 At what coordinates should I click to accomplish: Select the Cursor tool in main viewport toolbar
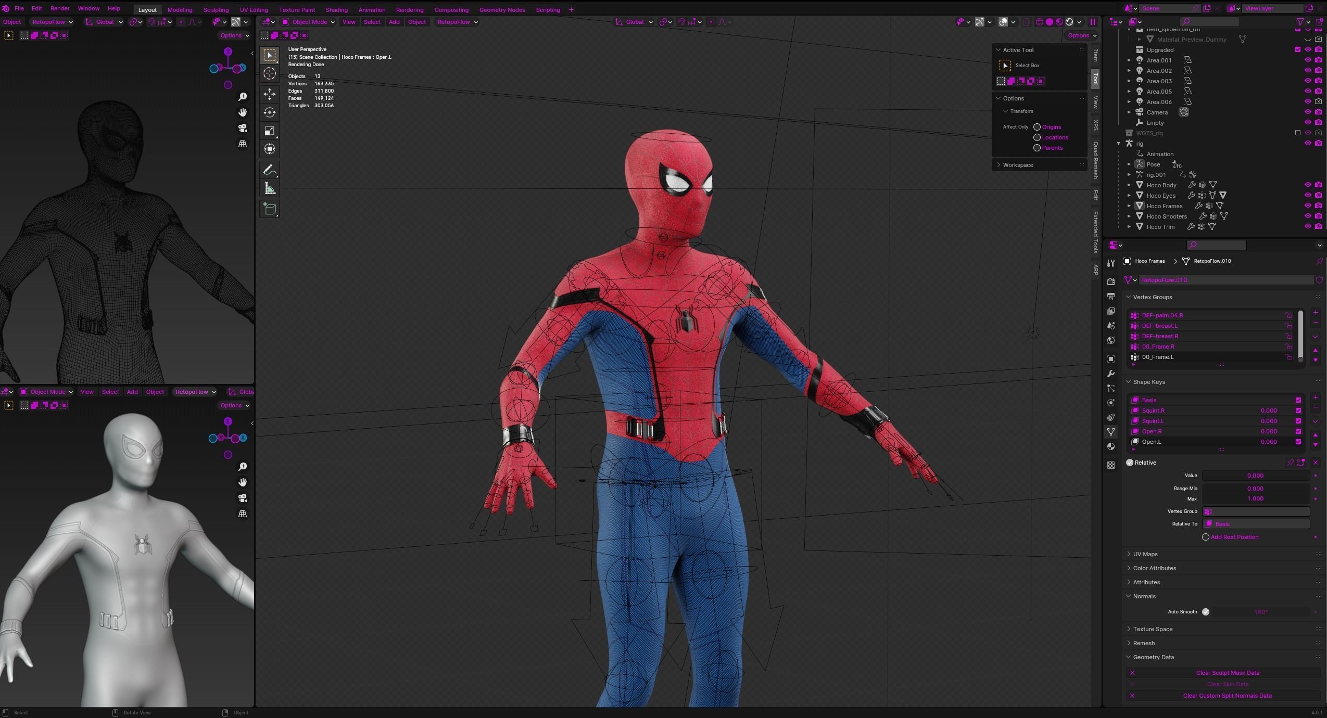click(270, 73)
